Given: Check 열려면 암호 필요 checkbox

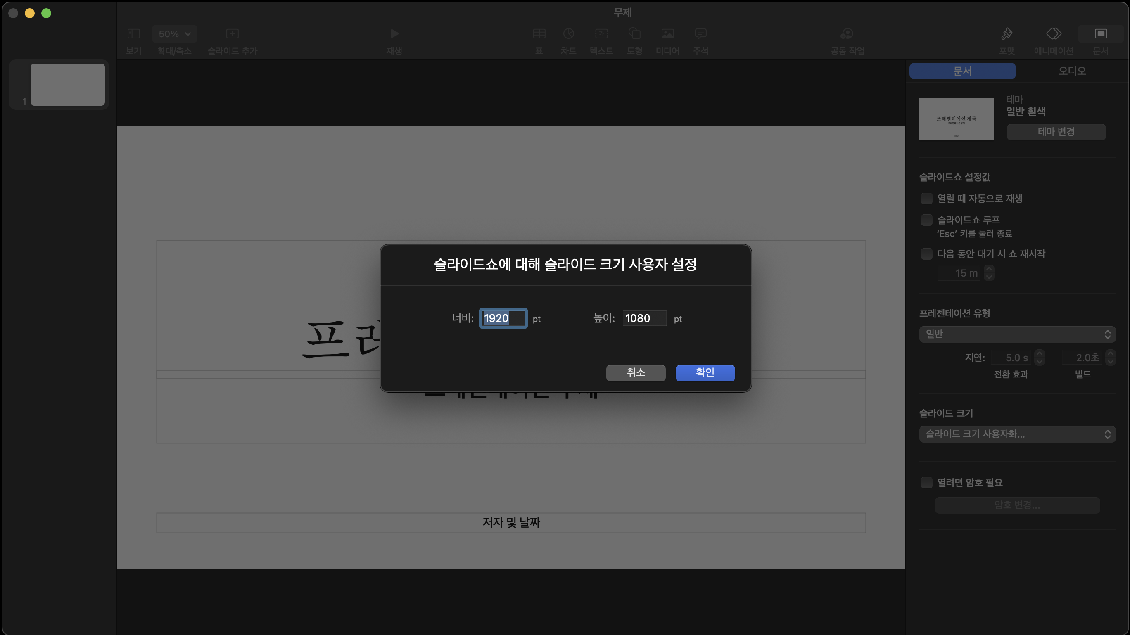Looking at the screenshot, I should click(926, 482).
